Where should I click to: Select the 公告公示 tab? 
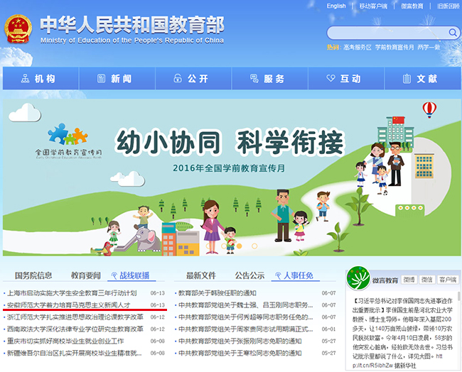[249, 275]
